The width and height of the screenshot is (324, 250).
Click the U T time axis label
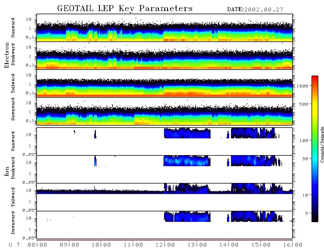coord(14,245)
